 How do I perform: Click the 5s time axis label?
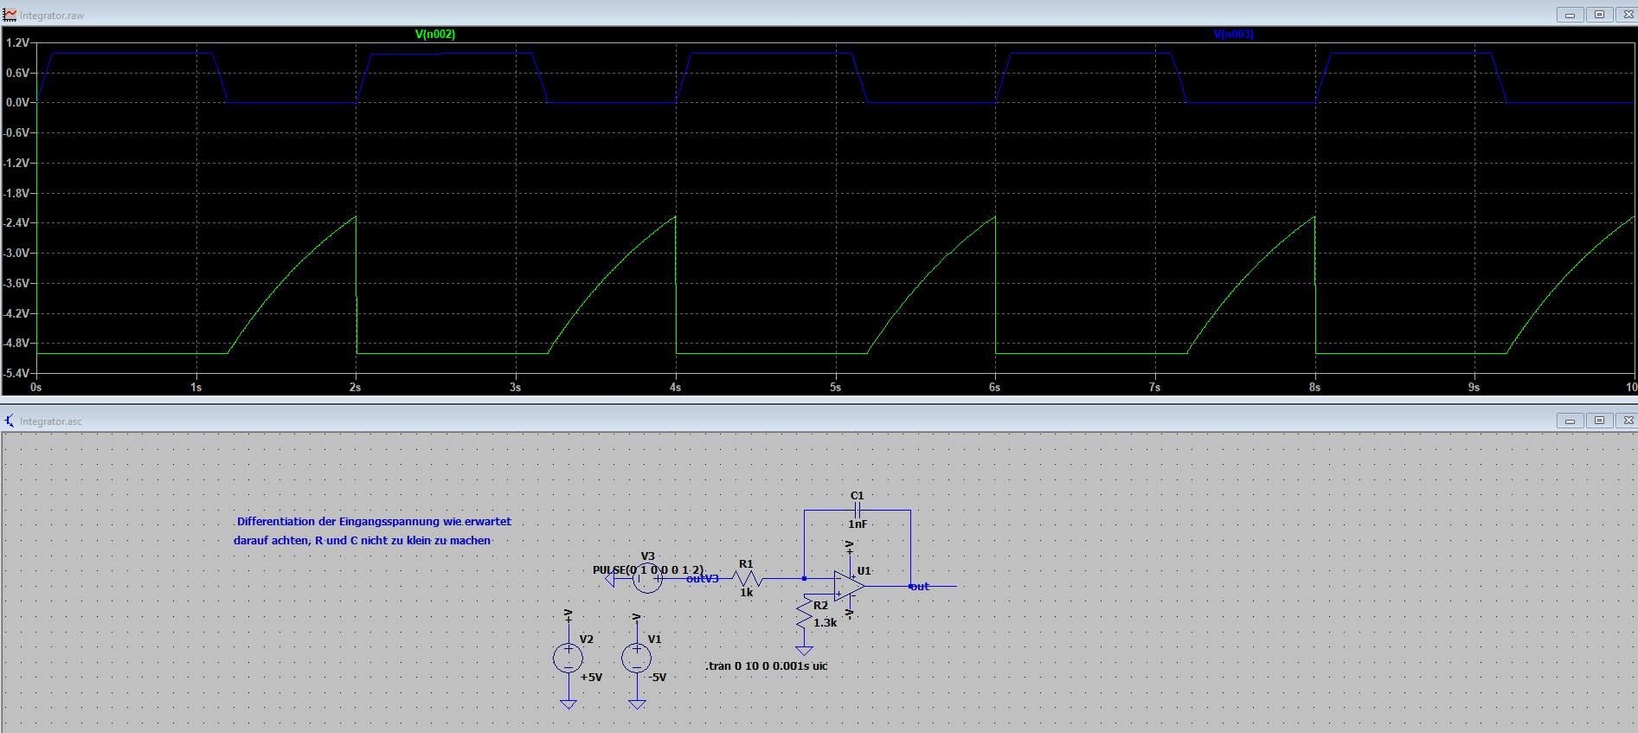coord(835,388)
